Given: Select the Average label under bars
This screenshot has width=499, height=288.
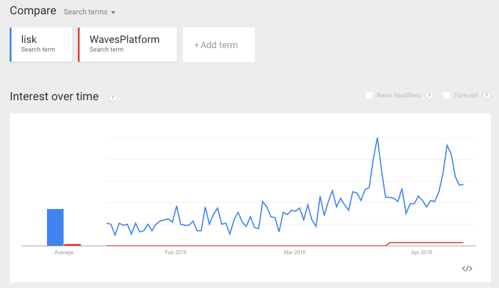Looking at the screenshot, I should (64, 253).
